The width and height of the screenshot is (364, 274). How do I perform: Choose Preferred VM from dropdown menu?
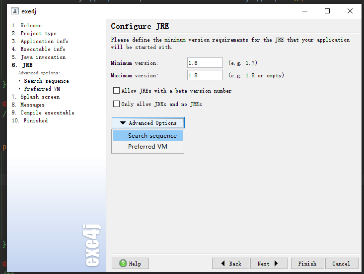tap(147, 147)
